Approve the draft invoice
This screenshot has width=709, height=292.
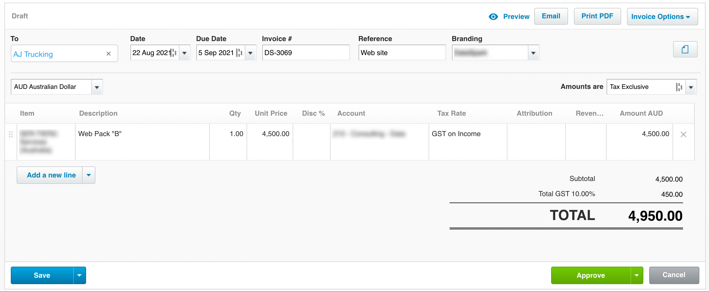pos(591,275)
